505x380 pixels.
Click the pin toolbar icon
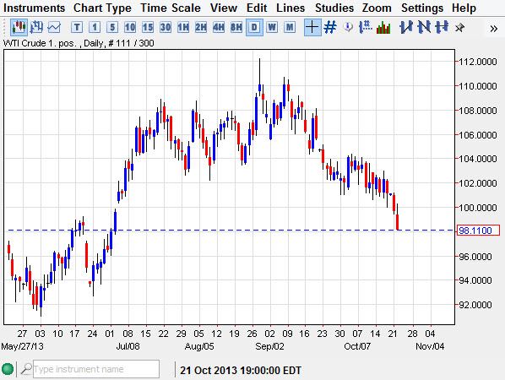(x=459, y=28)
